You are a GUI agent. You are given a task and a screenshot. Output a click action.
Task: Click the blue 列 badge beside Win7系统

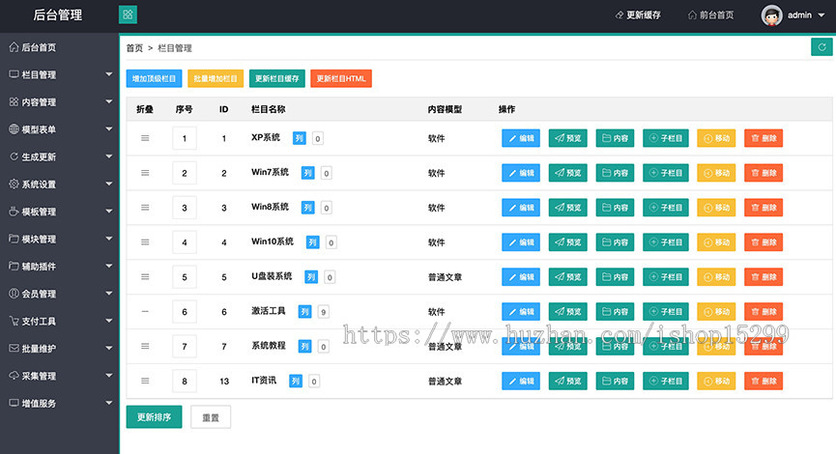[307, 173]
